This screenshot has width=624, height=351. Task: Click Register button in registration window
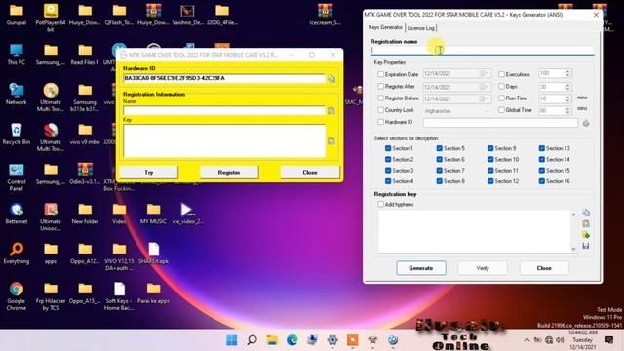(x=229, y=173)
